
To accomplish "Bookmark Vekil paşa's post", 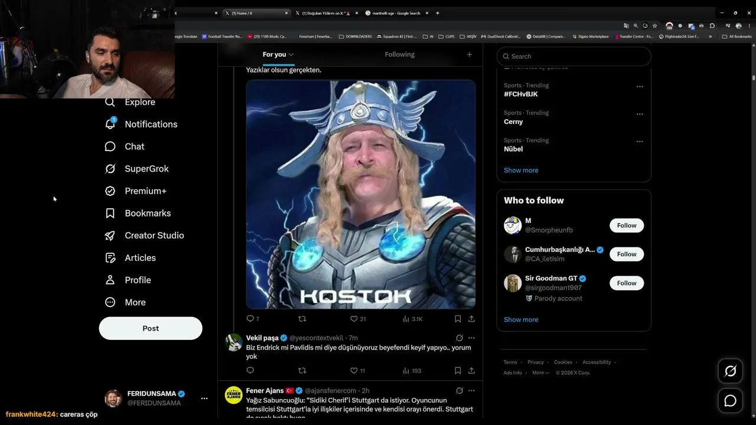I will (458, 371).
